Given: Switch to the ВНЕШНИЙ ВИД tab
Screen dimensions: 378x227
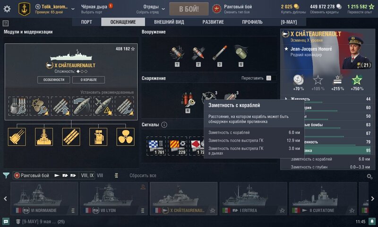Looking at the screenshot, I should [x=169, y=22].
